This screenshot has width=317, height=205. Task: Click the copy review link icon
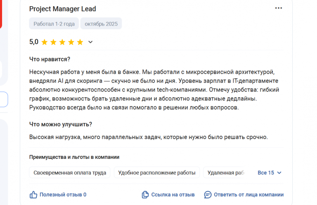(x=145, y=195)
